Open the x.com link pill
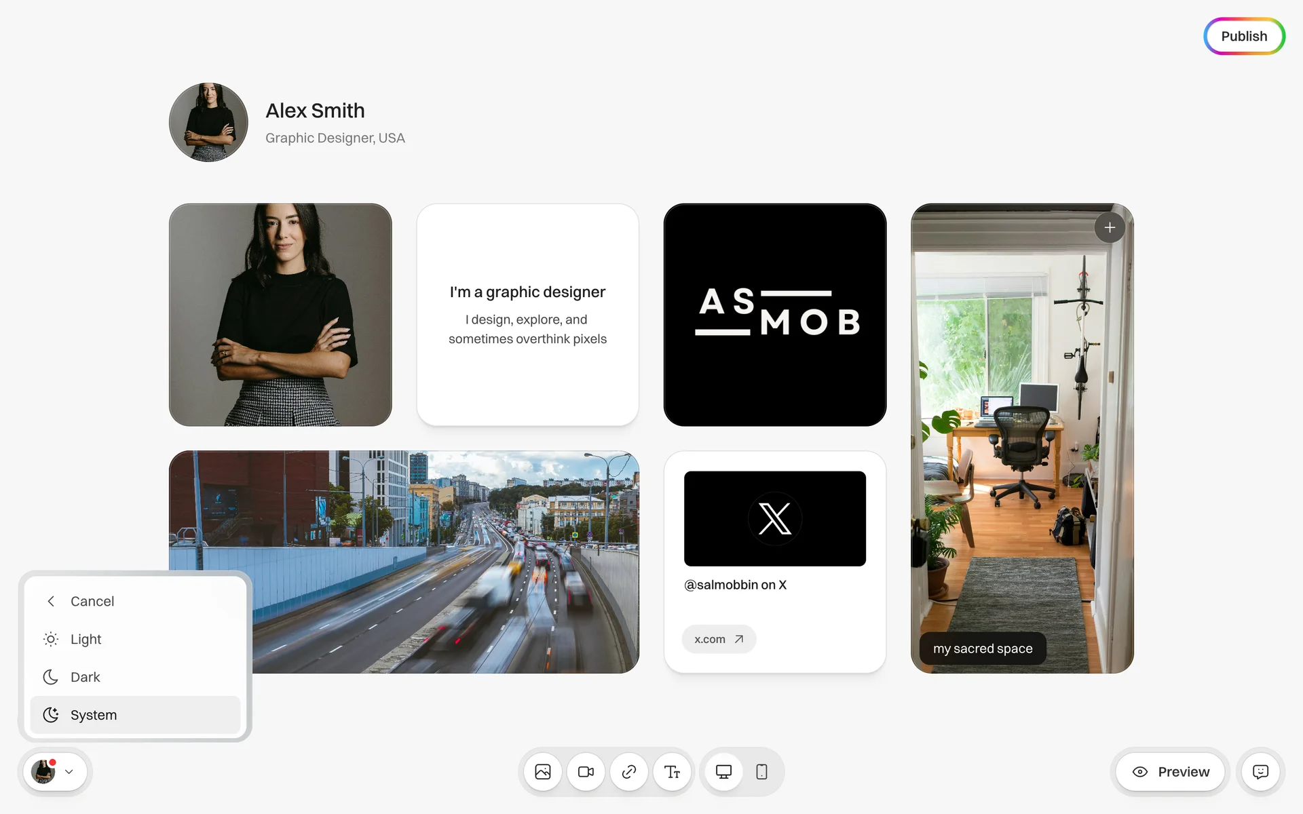1303x814 pixels. point(719,639)
